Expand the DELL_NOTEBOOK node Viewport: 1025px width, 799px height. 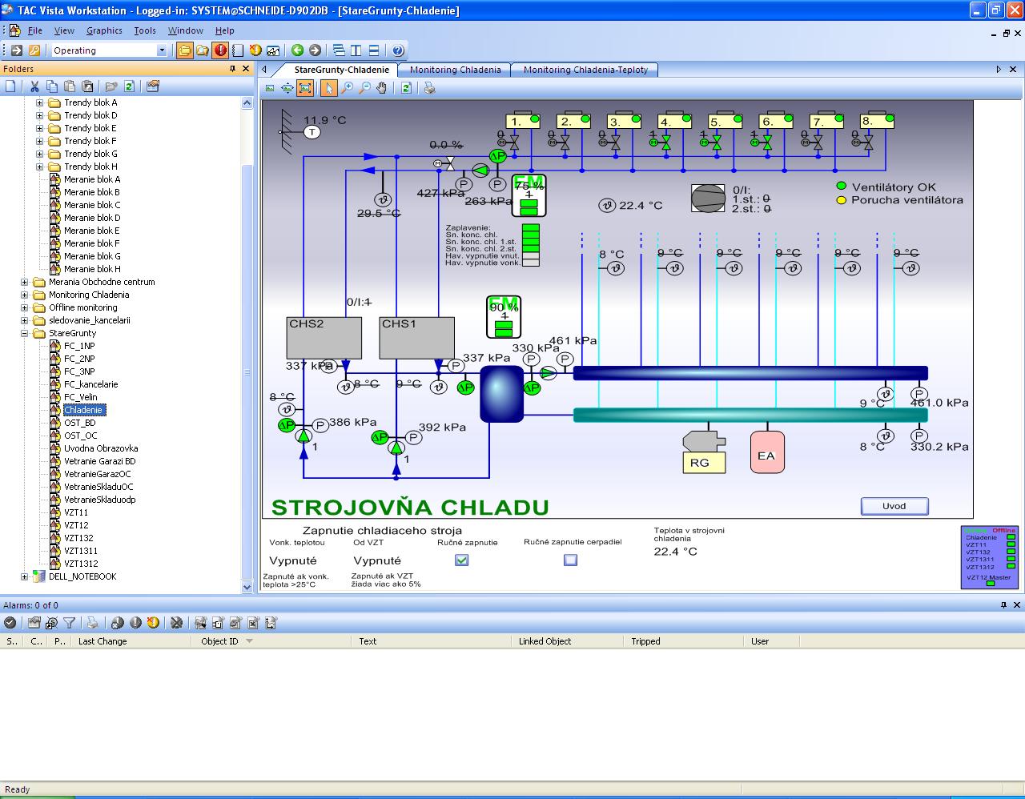click(x=24, y=576)
